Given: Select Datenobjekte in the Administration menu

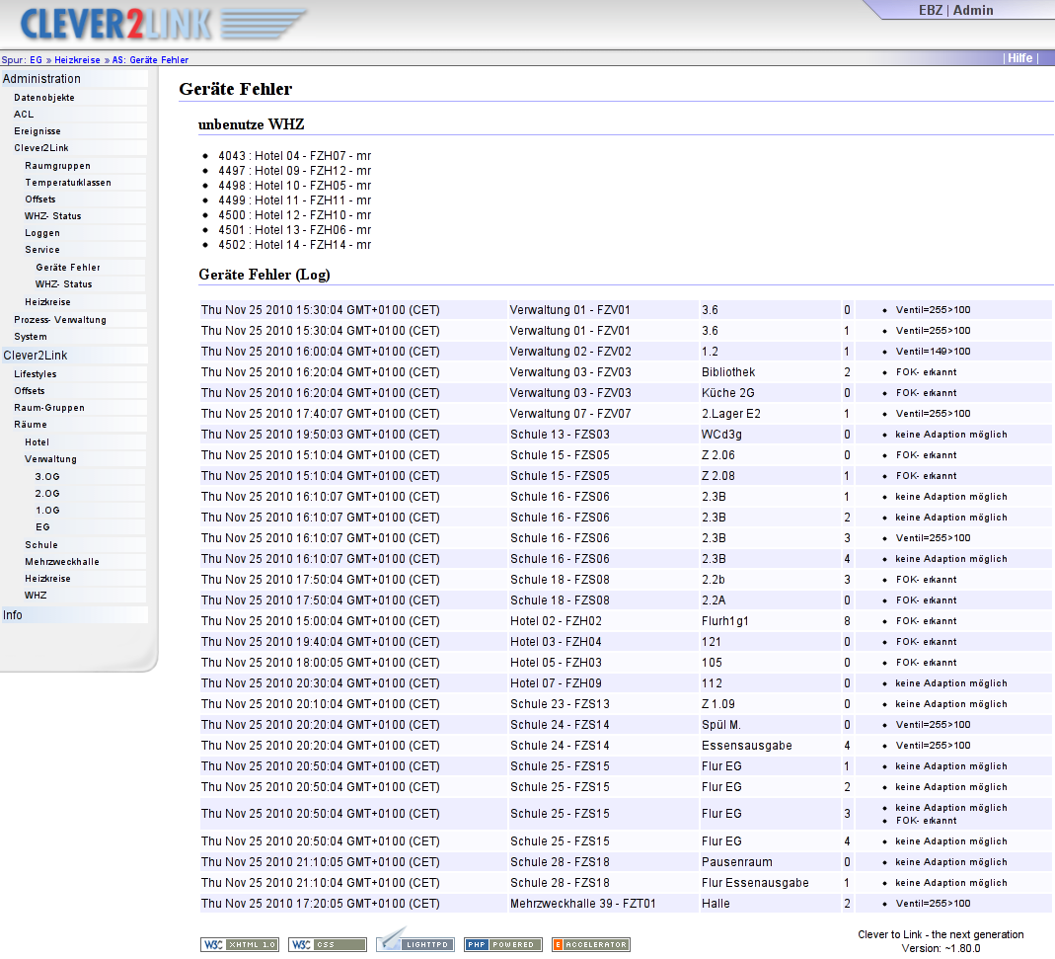Looking at the screenshot, I should point(44,98).
